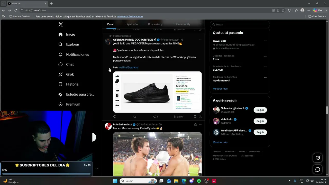The height and width of the screenshot is (185, 329).
Task: Open the River trending topic
Action: [x=216, y=59]
